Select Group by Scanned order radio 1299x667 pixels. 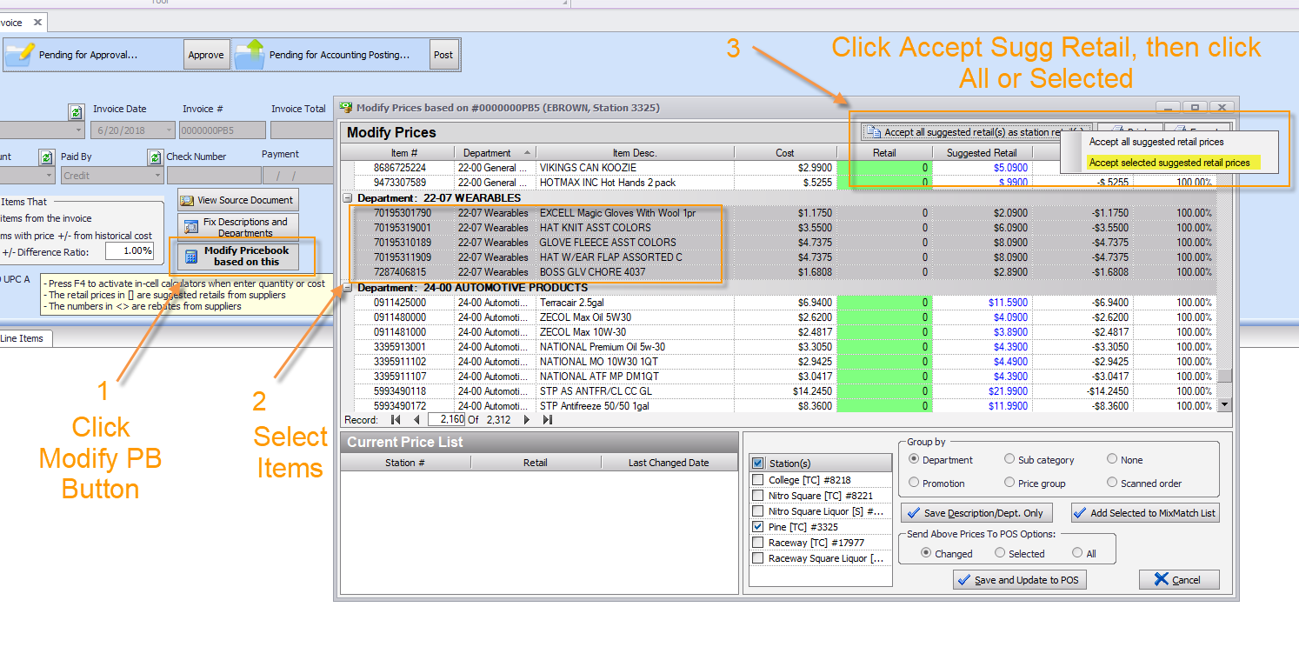(x=1112, y=483)
